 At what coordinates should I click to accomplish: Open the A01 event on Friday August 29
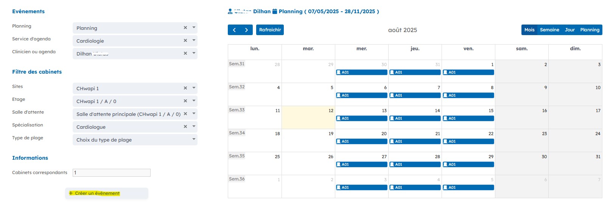pos(468,165)
